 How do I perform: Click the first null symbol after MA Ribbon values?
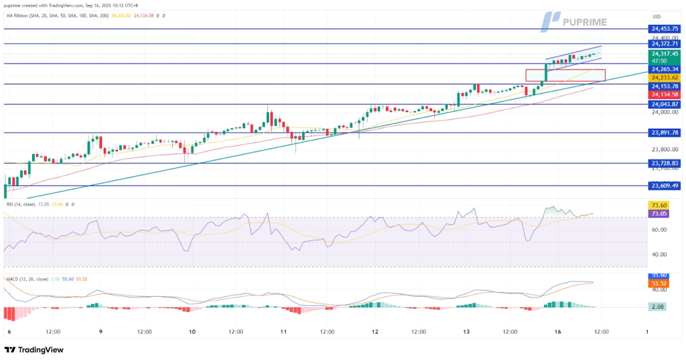click(x=157, y=13)
